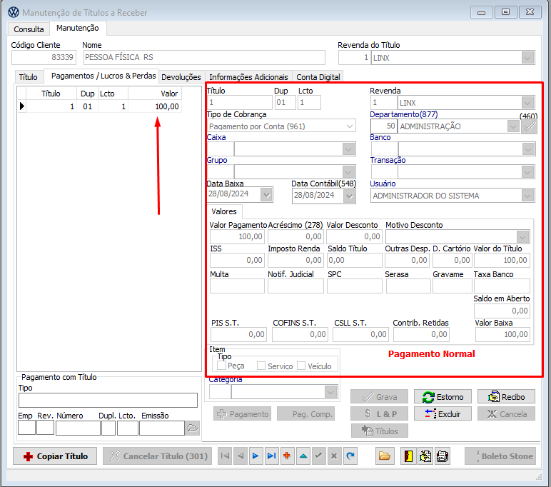Refresh data with blue curved arrow icon

tap(350, 456)
